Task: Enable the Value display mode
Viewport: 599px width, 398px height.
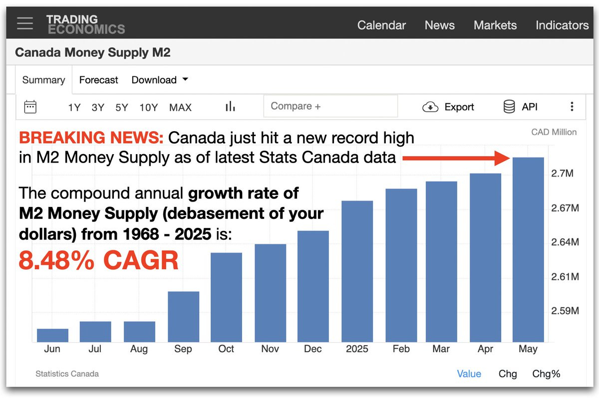Action: click(x=469, y=374)
